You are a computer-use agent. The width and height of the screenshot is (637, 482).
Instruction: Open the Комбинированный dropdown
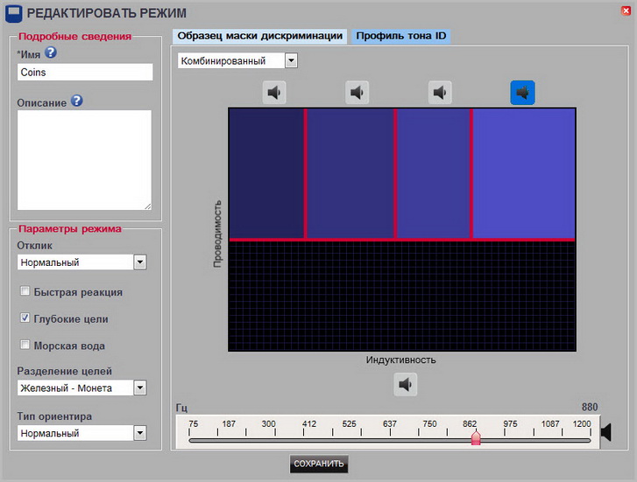pos(291,60)
